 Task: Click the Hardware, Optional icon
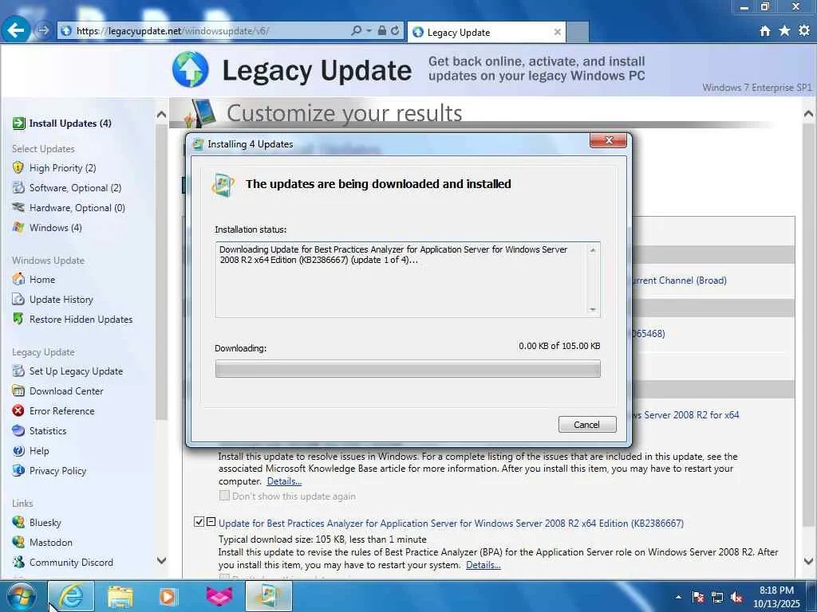click(x=18, y=207)
